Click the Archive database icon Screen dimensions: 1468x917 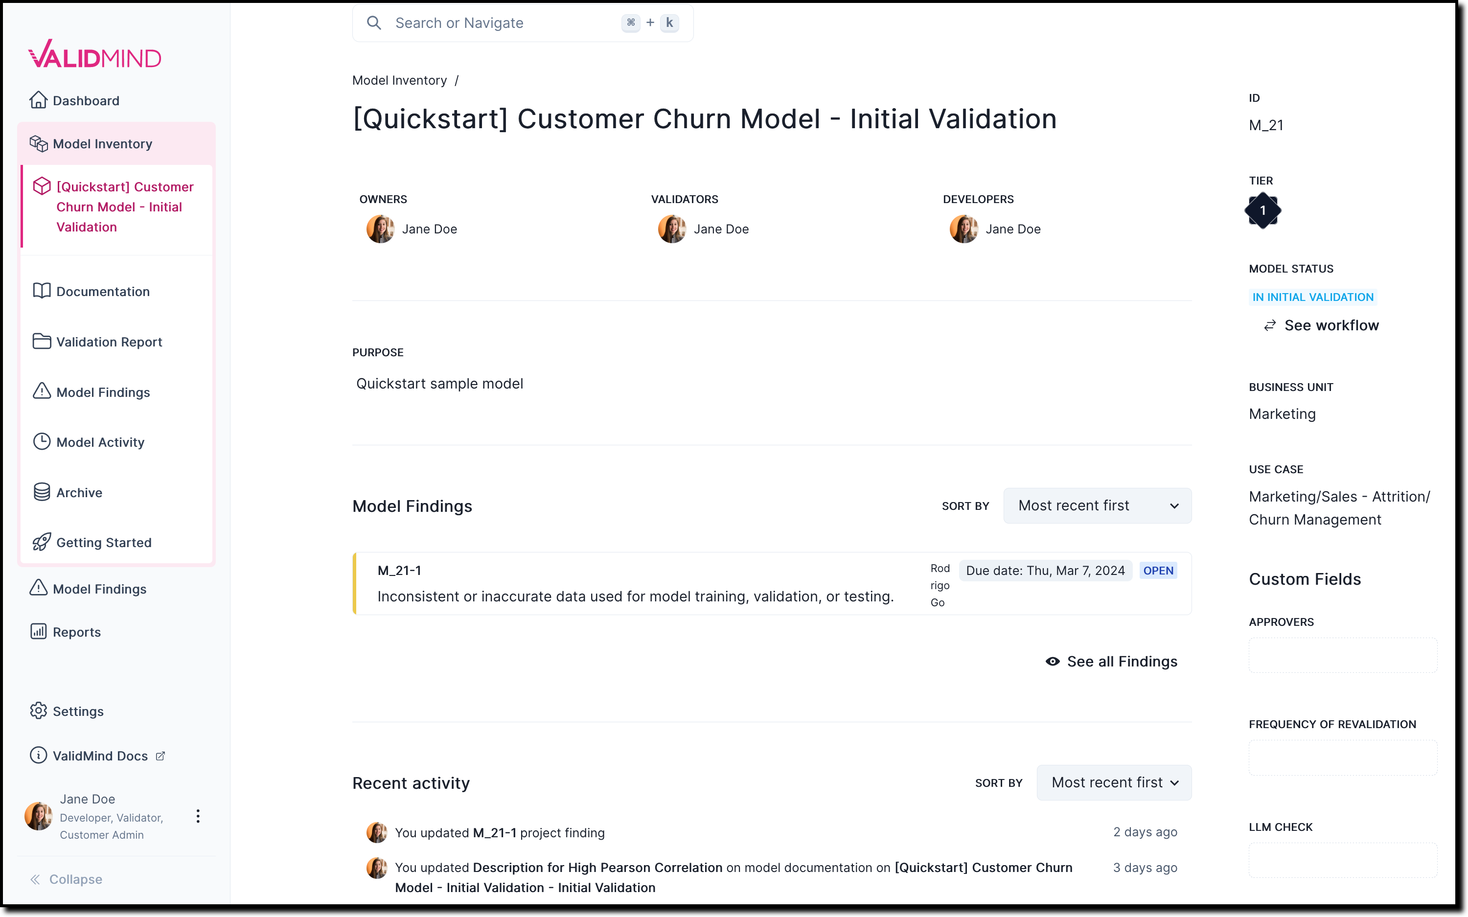40,492
